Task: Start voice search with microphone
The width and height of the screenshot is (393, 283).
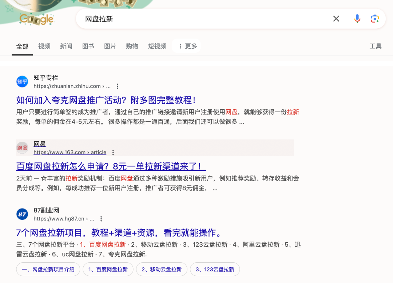Action: (x=357, y=19)
